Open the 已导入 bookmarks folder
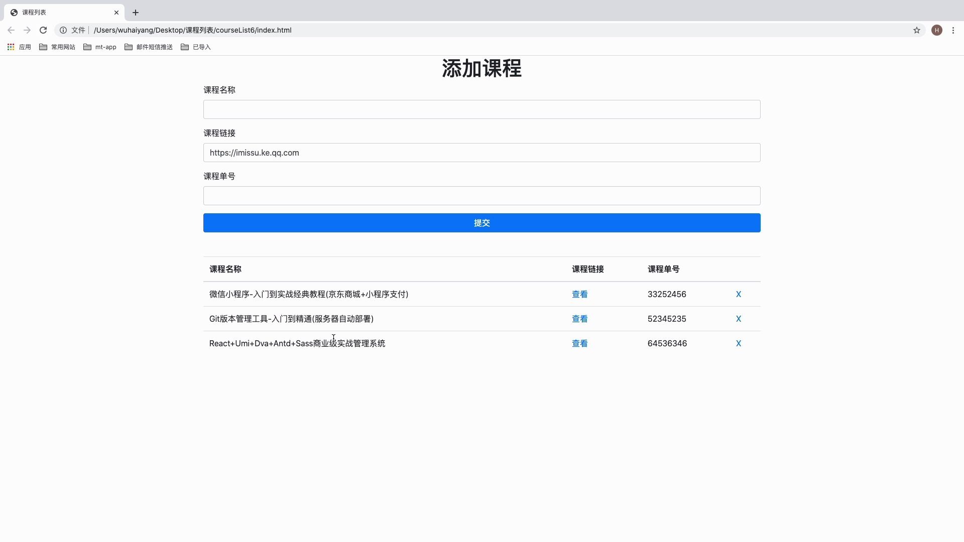 [195, 47]
